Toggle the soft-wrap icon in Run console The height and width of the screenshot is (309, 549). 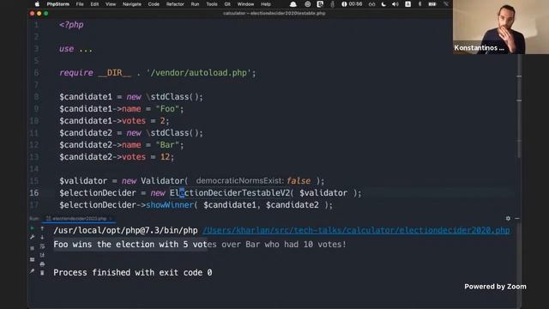(42, 246)
